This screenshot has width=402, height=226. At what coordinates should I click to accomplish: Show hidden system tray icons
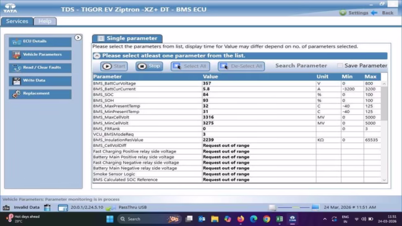(x=325, y=219)
